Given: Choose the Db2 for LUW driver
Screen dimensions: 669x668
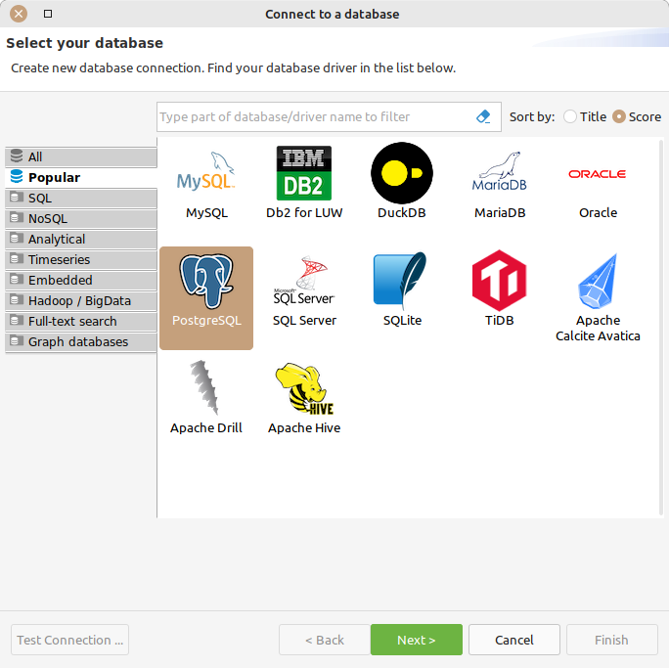Looking at the screenshot, I should (304, 174).
